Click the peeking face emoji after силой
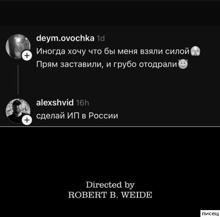 coord(195,51)
